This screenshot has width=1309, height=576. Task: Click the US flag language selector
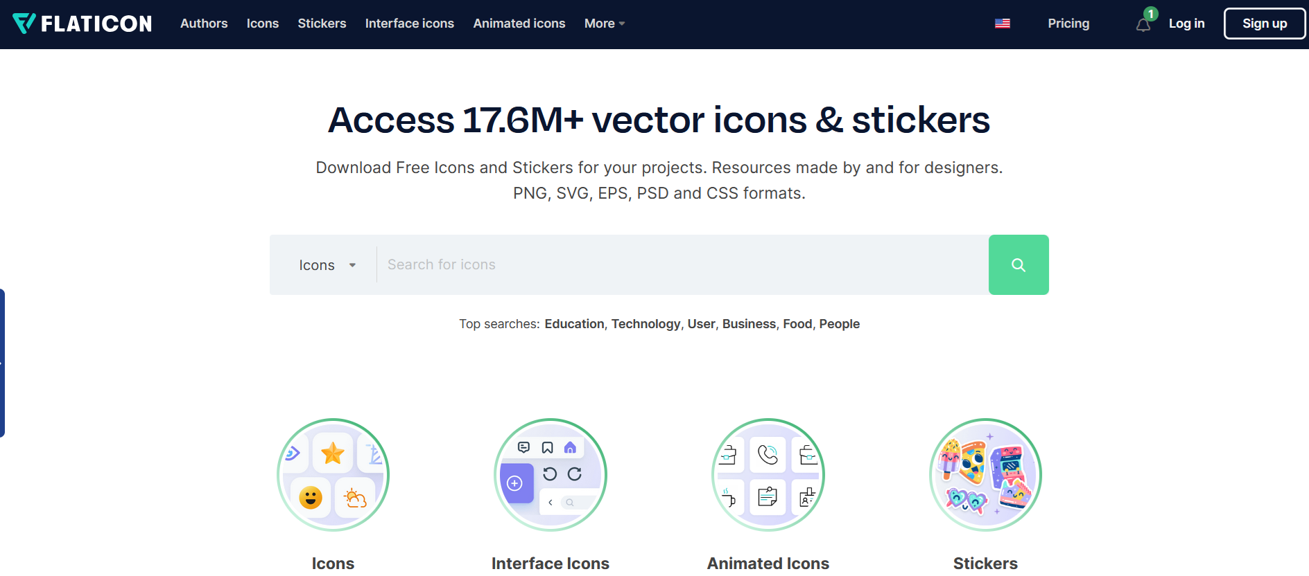click(1002, 24)
